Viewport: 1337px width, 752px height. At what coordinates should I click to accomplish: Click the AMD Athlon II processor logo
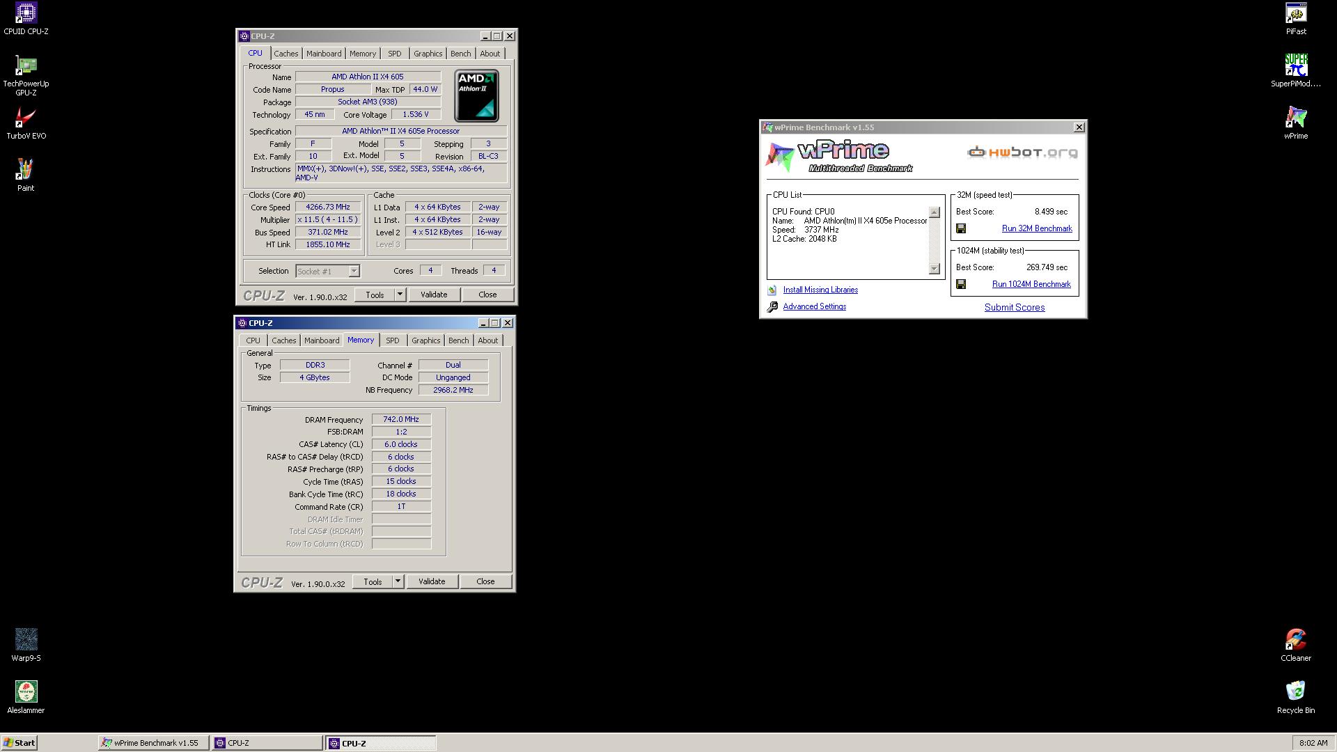[x=476, y=95]
